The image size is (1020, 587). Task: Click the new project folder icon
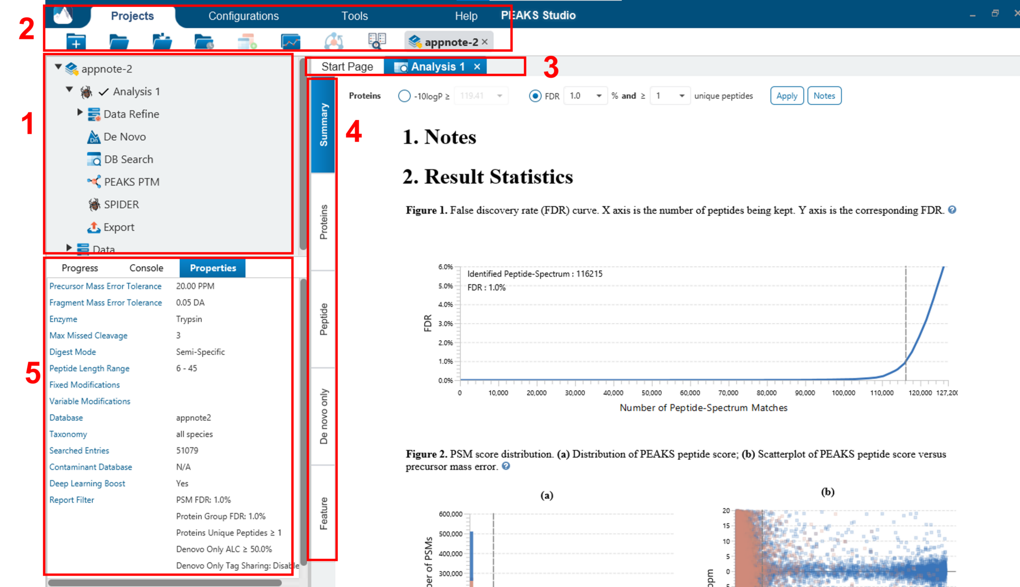(x=76, y=42)
